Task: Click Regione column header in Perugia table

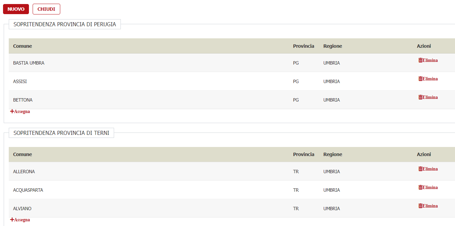Action: 332,46
